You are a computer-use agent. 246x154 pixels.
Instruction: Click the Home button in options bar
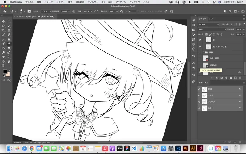click(x=5, y=11)
